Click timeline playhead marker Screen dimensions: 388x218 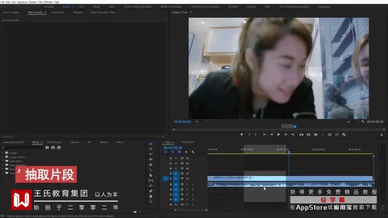pos(289,151)
